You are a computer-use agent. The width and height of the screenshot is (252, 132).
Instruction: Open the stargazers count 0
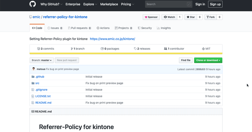point(200,17)
